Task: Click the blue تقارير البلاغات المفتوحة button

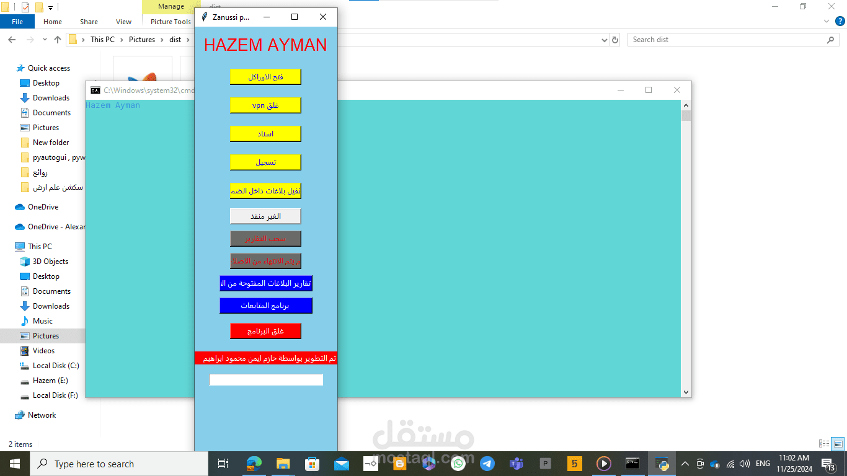Action: pyautogui.click(x=265, y=283)
